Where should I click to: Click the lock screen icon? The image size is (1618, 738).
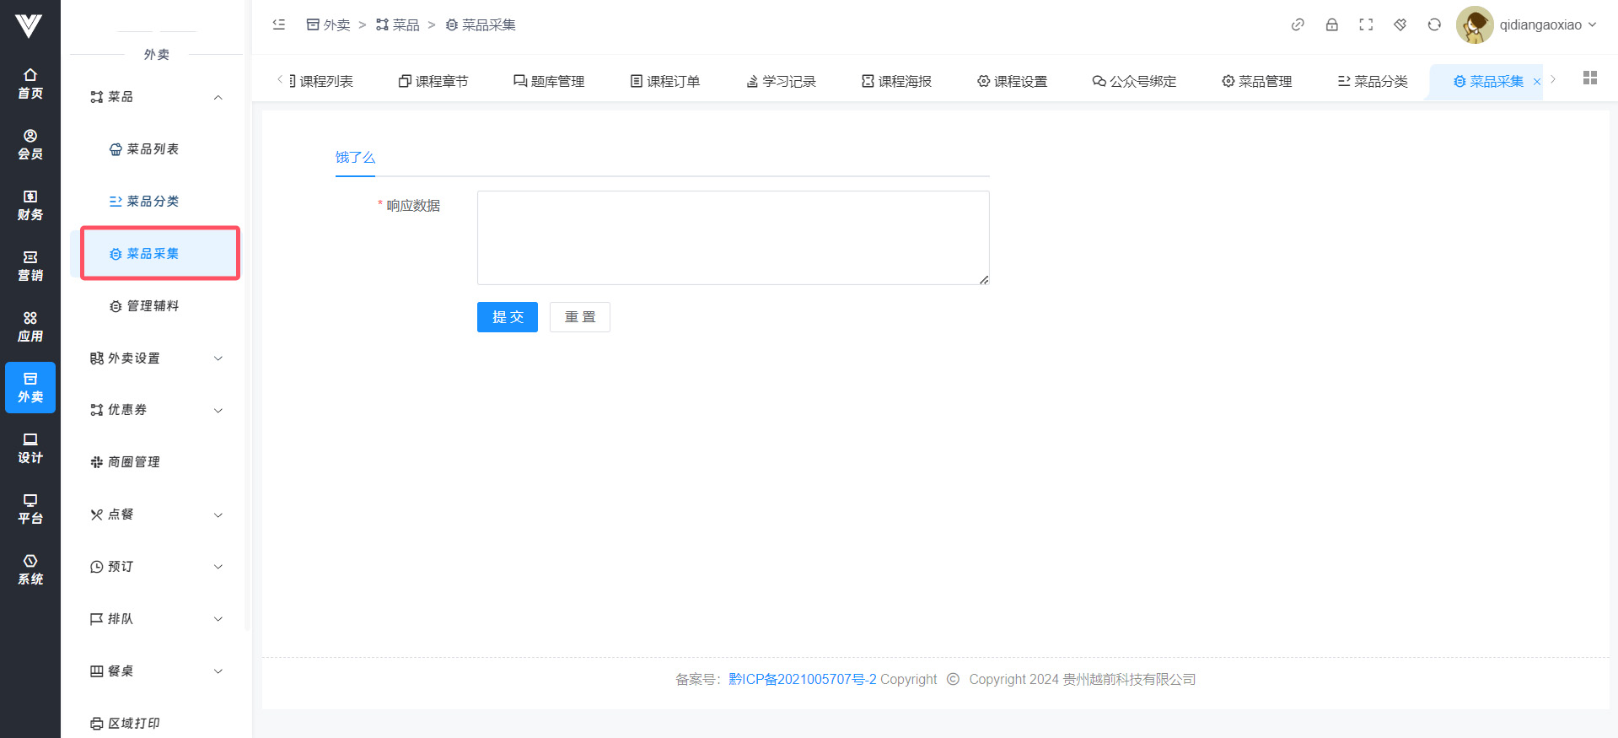pyautogui.click(x=1331, y=24)
